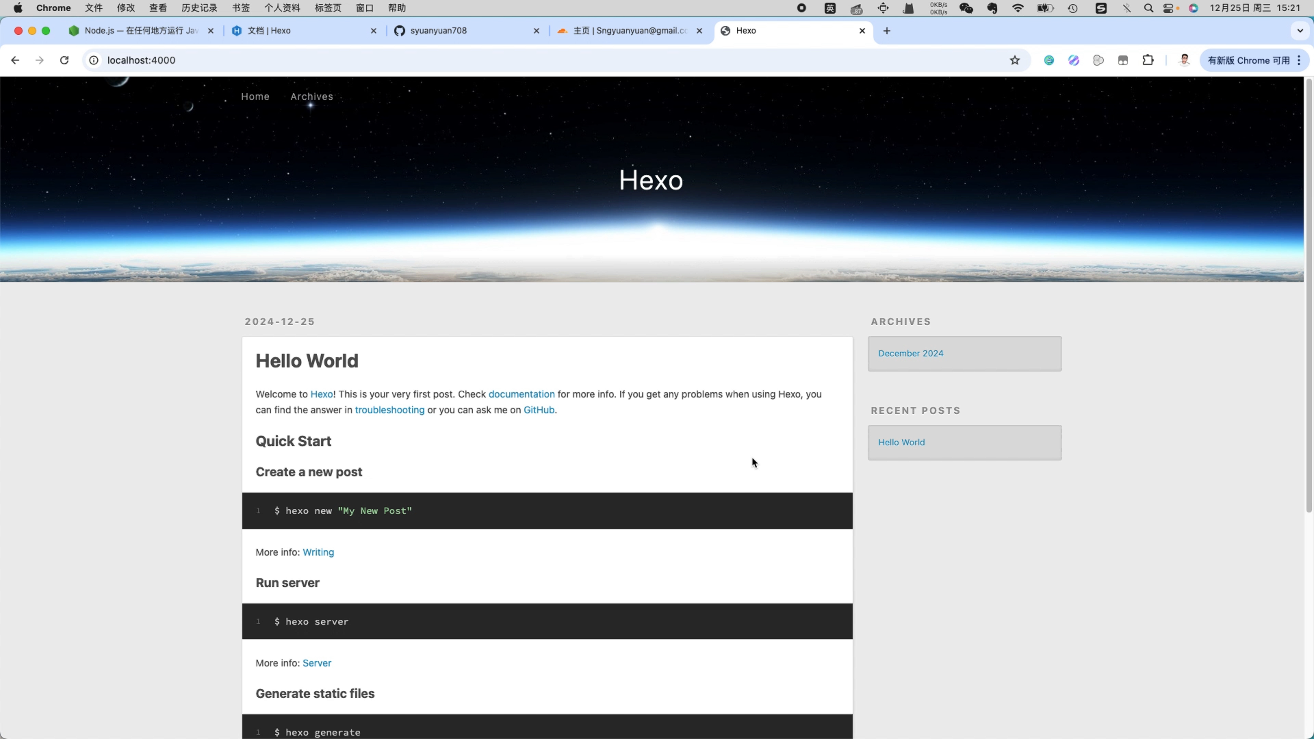Open the Evernote elephant menu bar icon

[x=992, y=8]
